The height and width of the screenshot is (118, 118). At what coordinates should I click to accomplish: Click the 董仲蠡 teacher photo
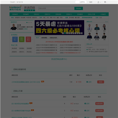coord(97,36)
